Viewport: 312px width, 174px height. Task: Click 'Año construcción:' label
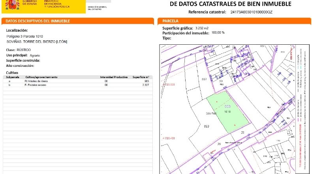(x=20, y=66)
